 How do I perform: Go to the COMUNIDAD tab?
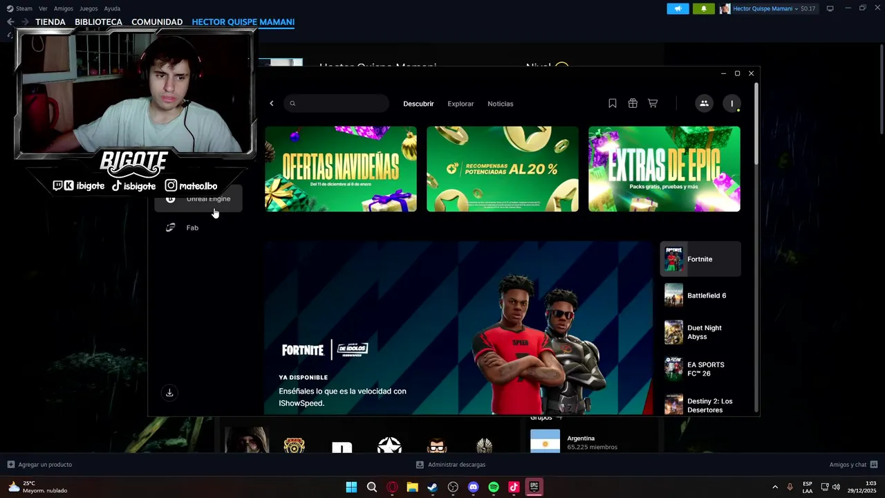[x=157, y=22]
